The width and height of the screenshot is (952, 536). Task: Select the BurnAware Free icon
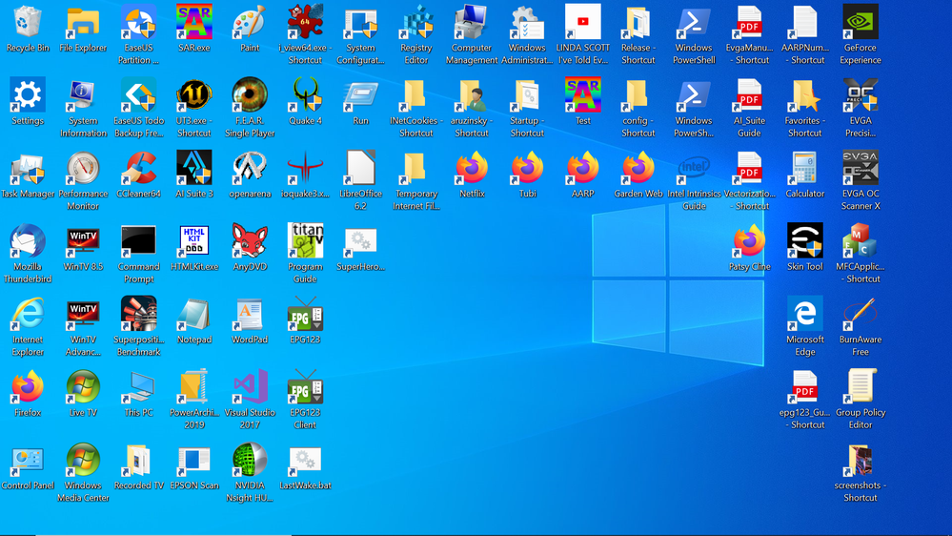click(x=861, y=314)
